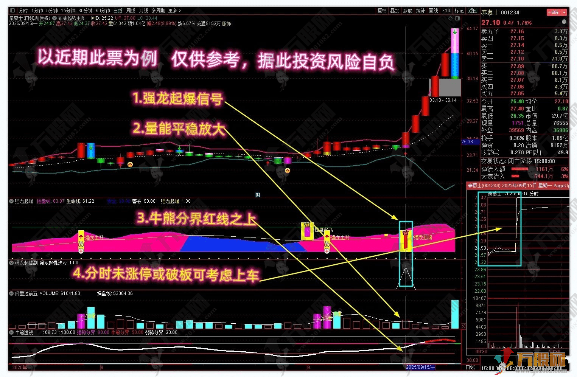Viewport: 577px width, 377px height.
Task: Click the panel layout icon before 分时
Action: (x=13, y=11)
